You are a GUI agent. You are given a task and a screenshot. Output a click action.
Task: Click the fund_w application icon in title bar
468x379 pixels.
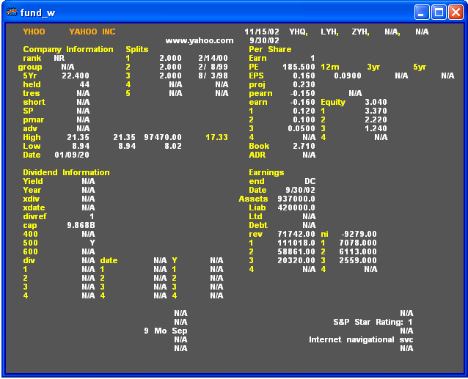pyautogui.click(x=12, y=12)
